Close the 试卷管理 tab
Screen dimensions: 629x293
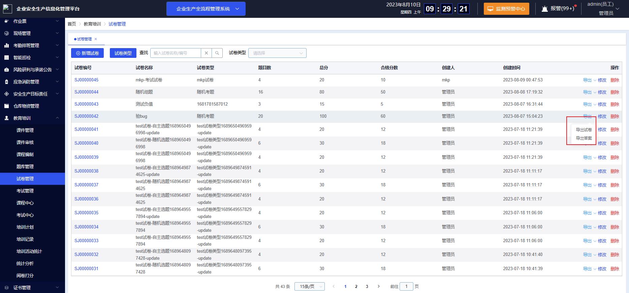(x=96, y=39)
